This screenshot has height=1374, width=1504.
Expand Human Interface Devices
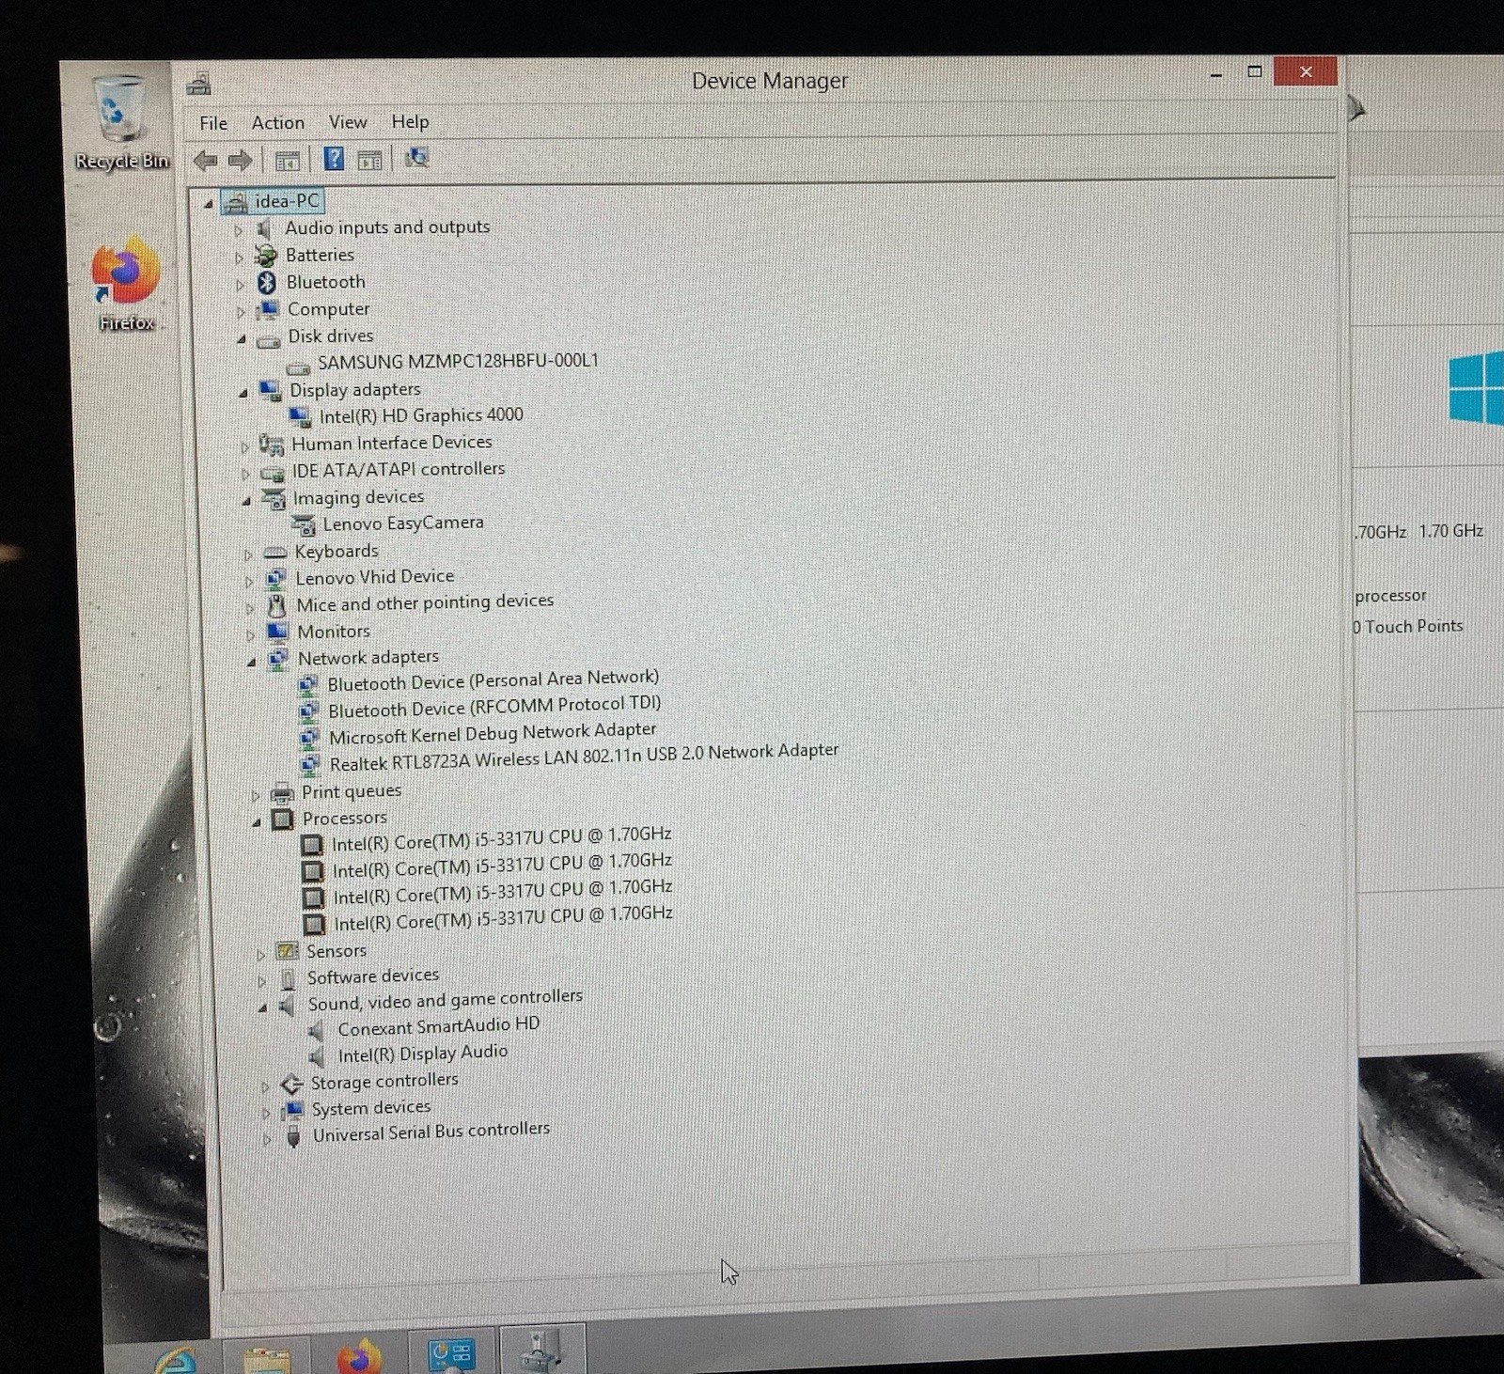pos(245,446)
